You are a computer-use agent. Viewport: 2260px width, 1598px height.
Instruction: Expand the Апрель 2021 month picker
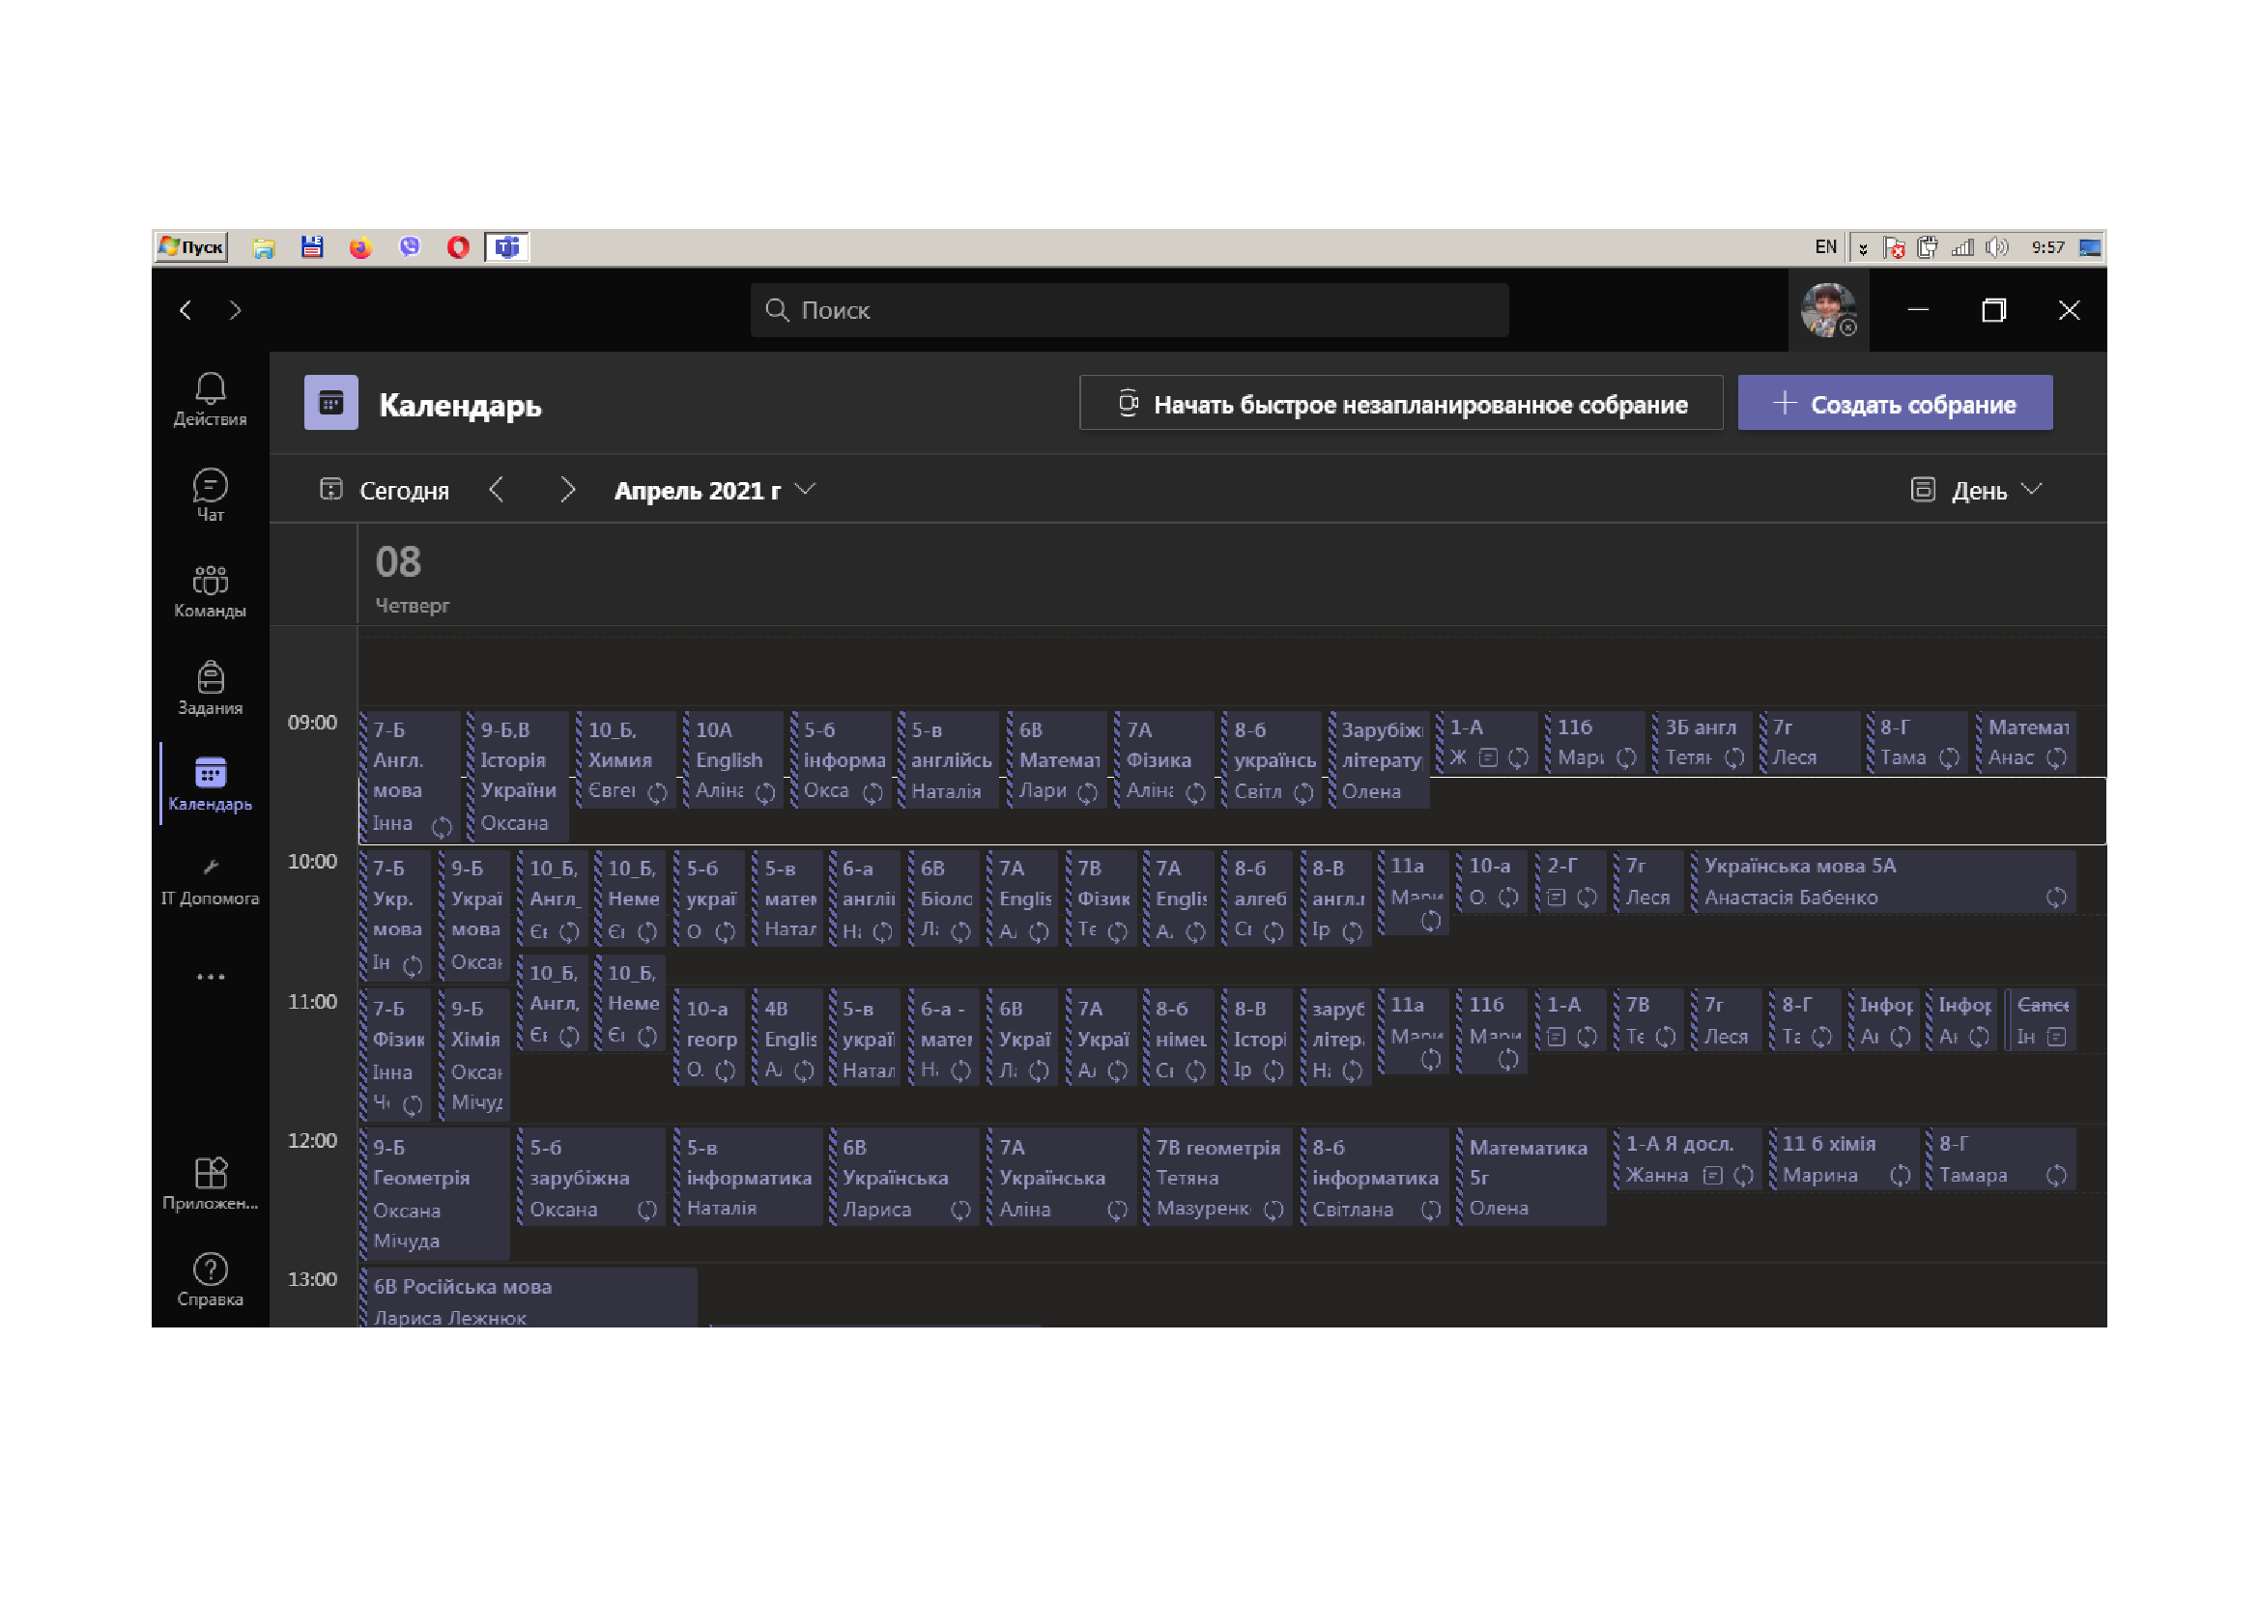[x=715, y=490]
